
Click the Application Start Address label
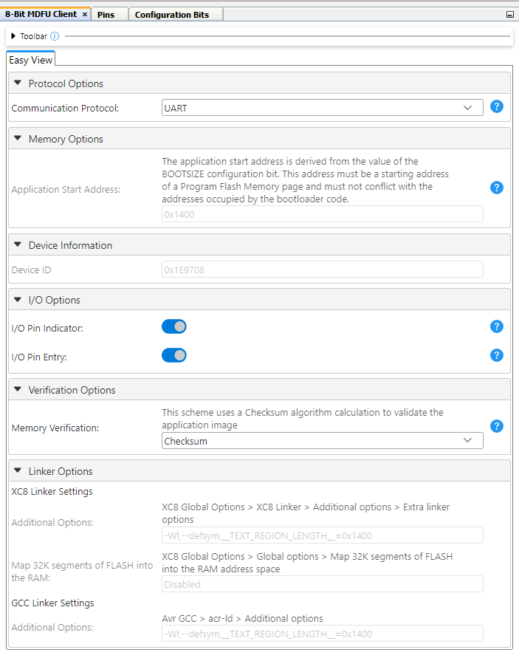[66, 190]
